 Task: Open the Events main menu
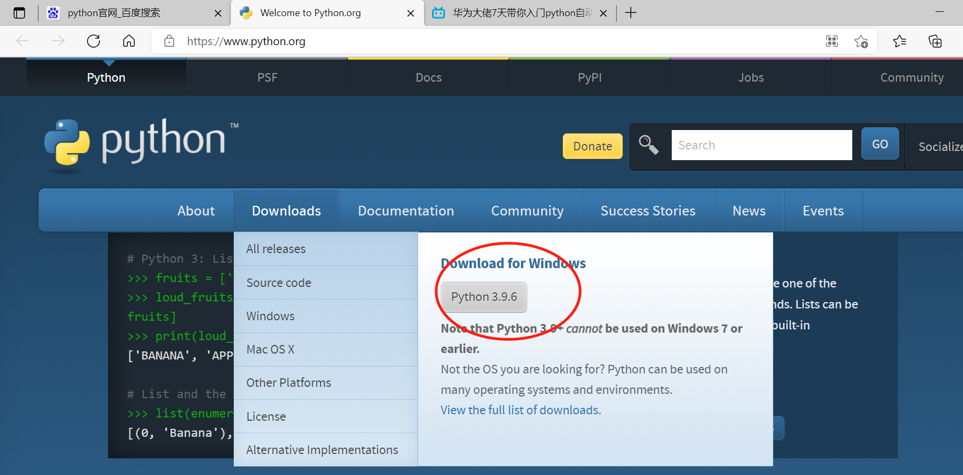823,211
